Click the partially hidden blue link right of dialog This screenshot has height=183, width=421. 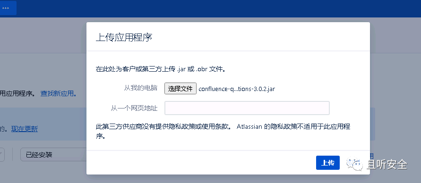[372, 156]
